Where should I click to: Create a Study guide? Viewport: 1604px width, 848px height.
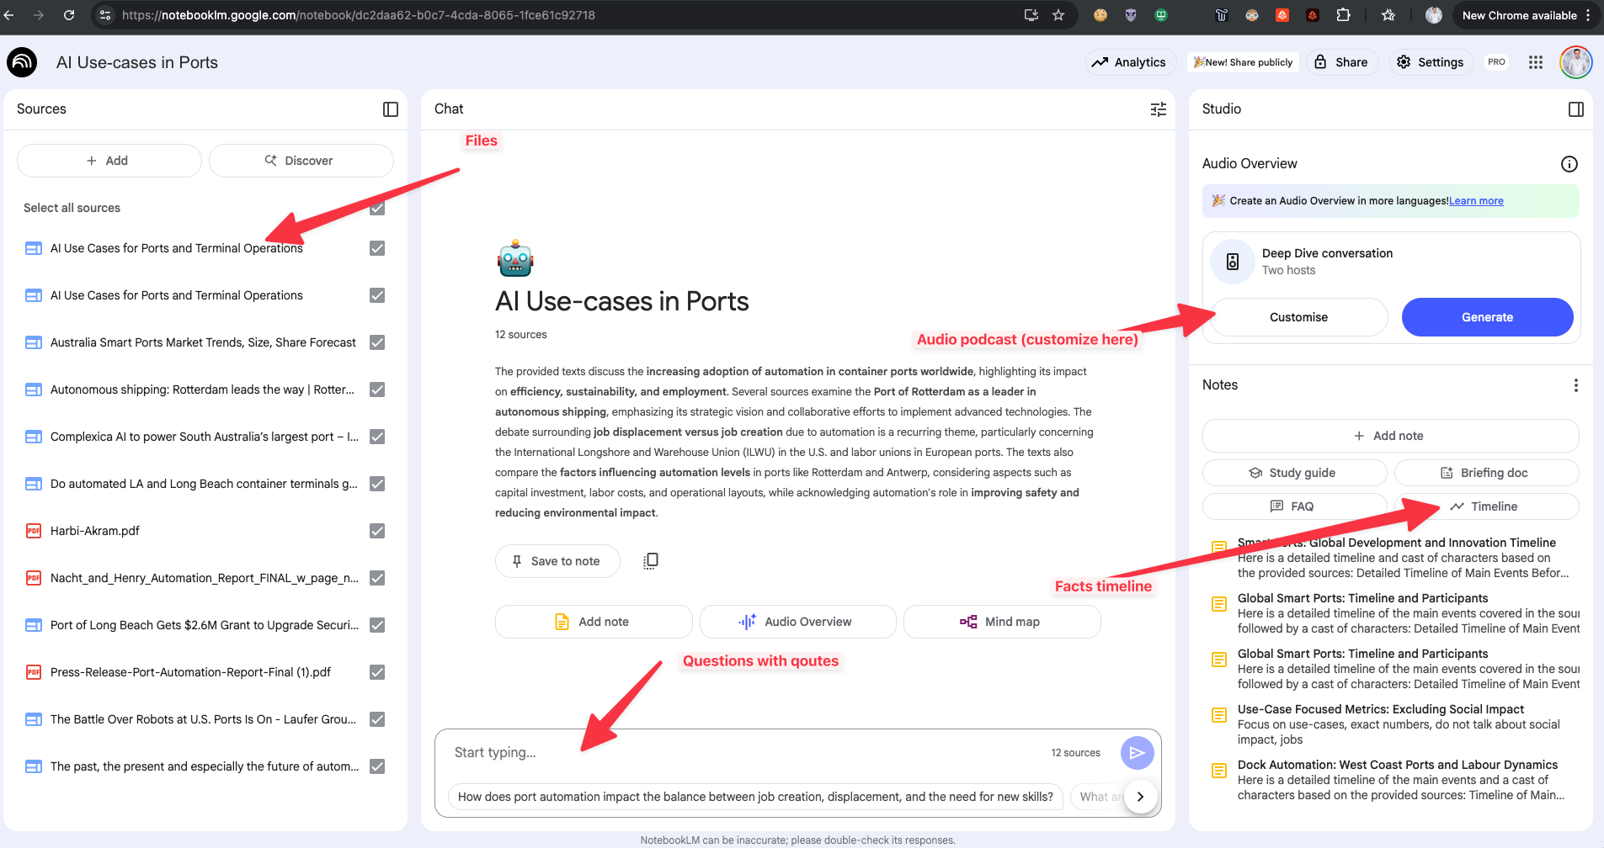click(x=1294, y=473)
